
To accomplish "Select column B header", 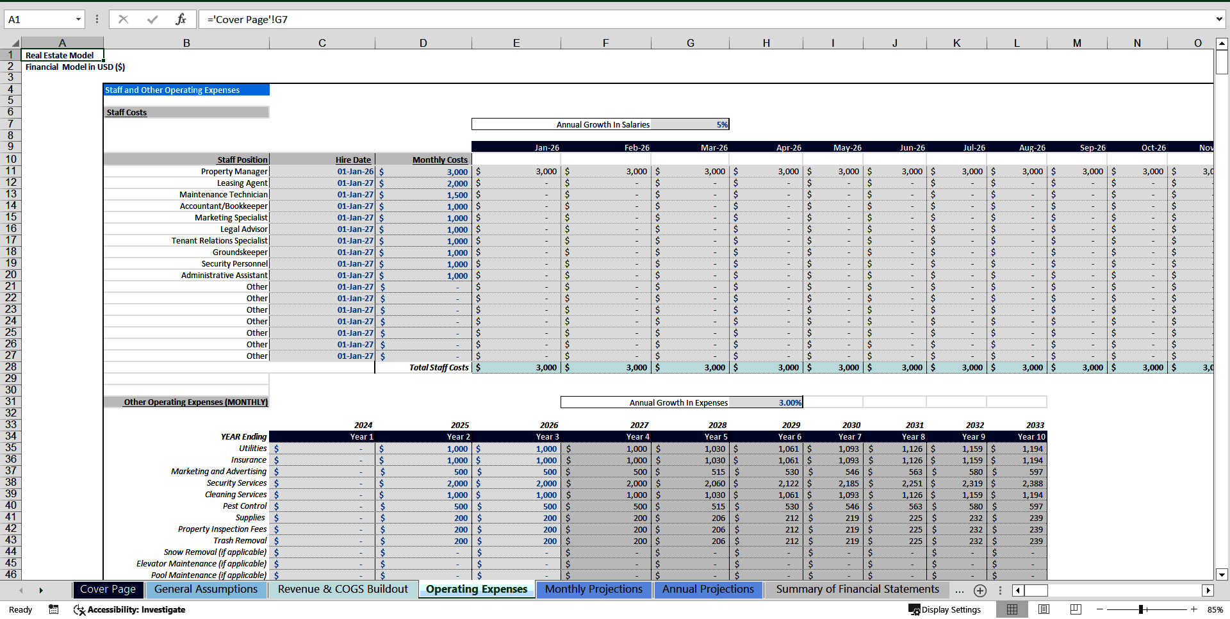I will point(186,43).
